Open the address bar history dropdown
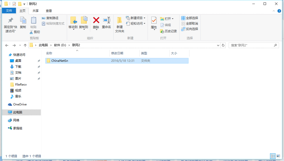The height and width of the screenshot is (161, 284). [x=218, y=45]
